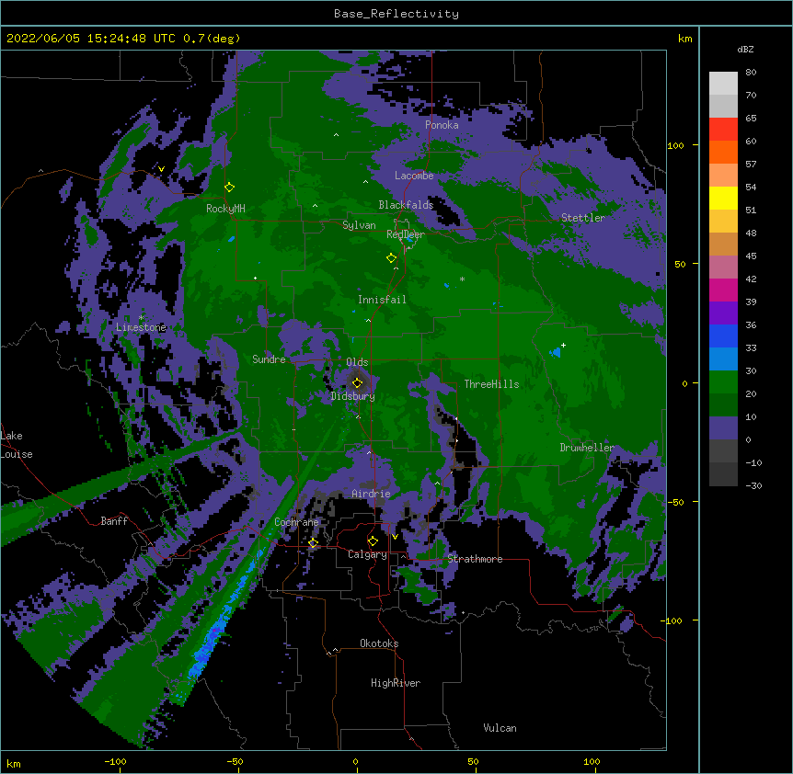Click the Strathmore label
This screenshot has width=793, height=774.
(475, 559)
